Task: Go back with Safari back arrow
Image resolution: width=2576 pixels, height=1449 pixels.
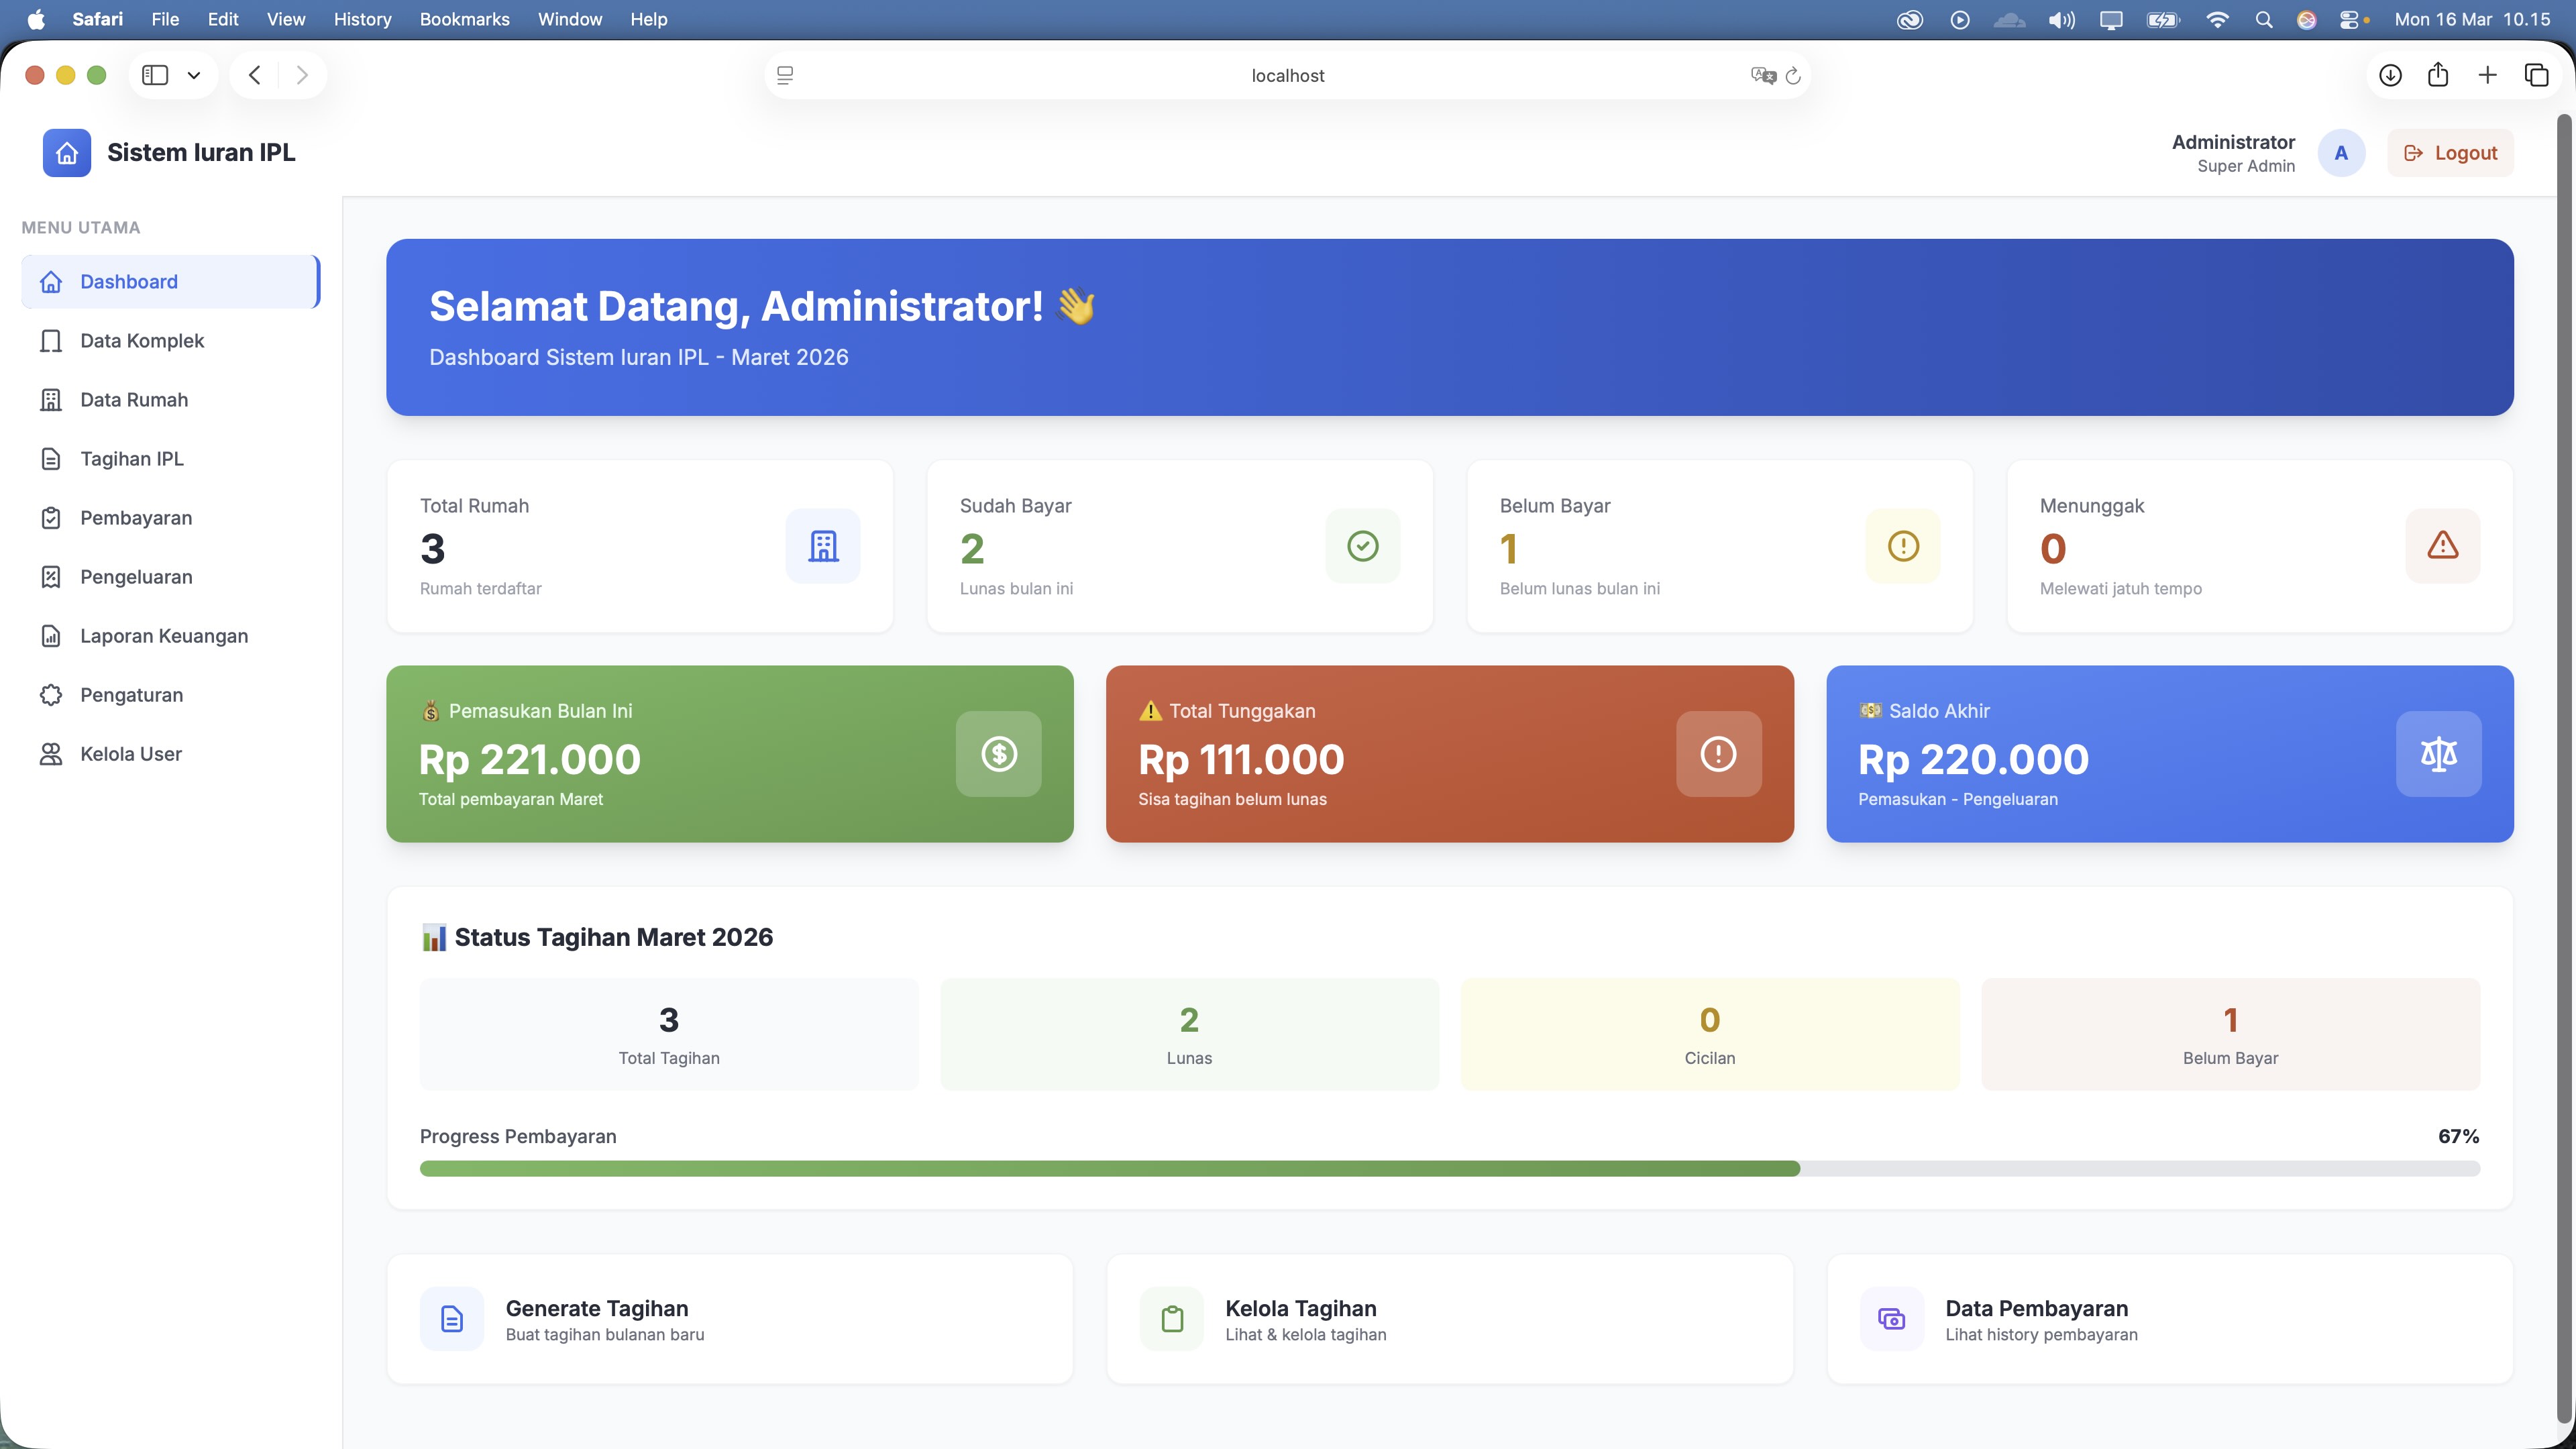Action: [x=255, y=75]
